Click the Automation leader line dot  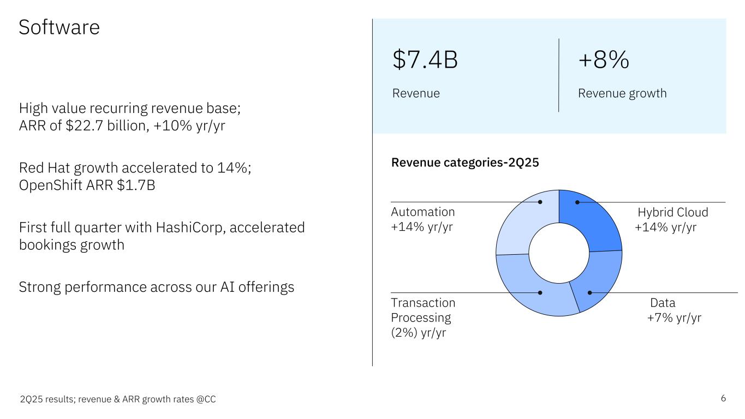click(540, 202)
